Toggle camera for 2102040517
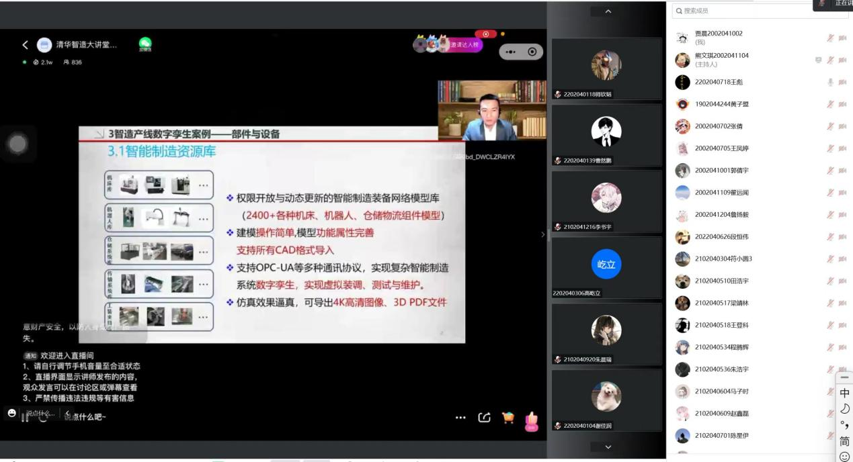The width and height of the screenshot is (853, 462). 843,304
